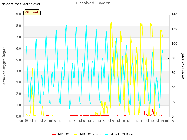
Task: Click the Jul 5 x-axis tick label
Action: click(x=72, y=121)
